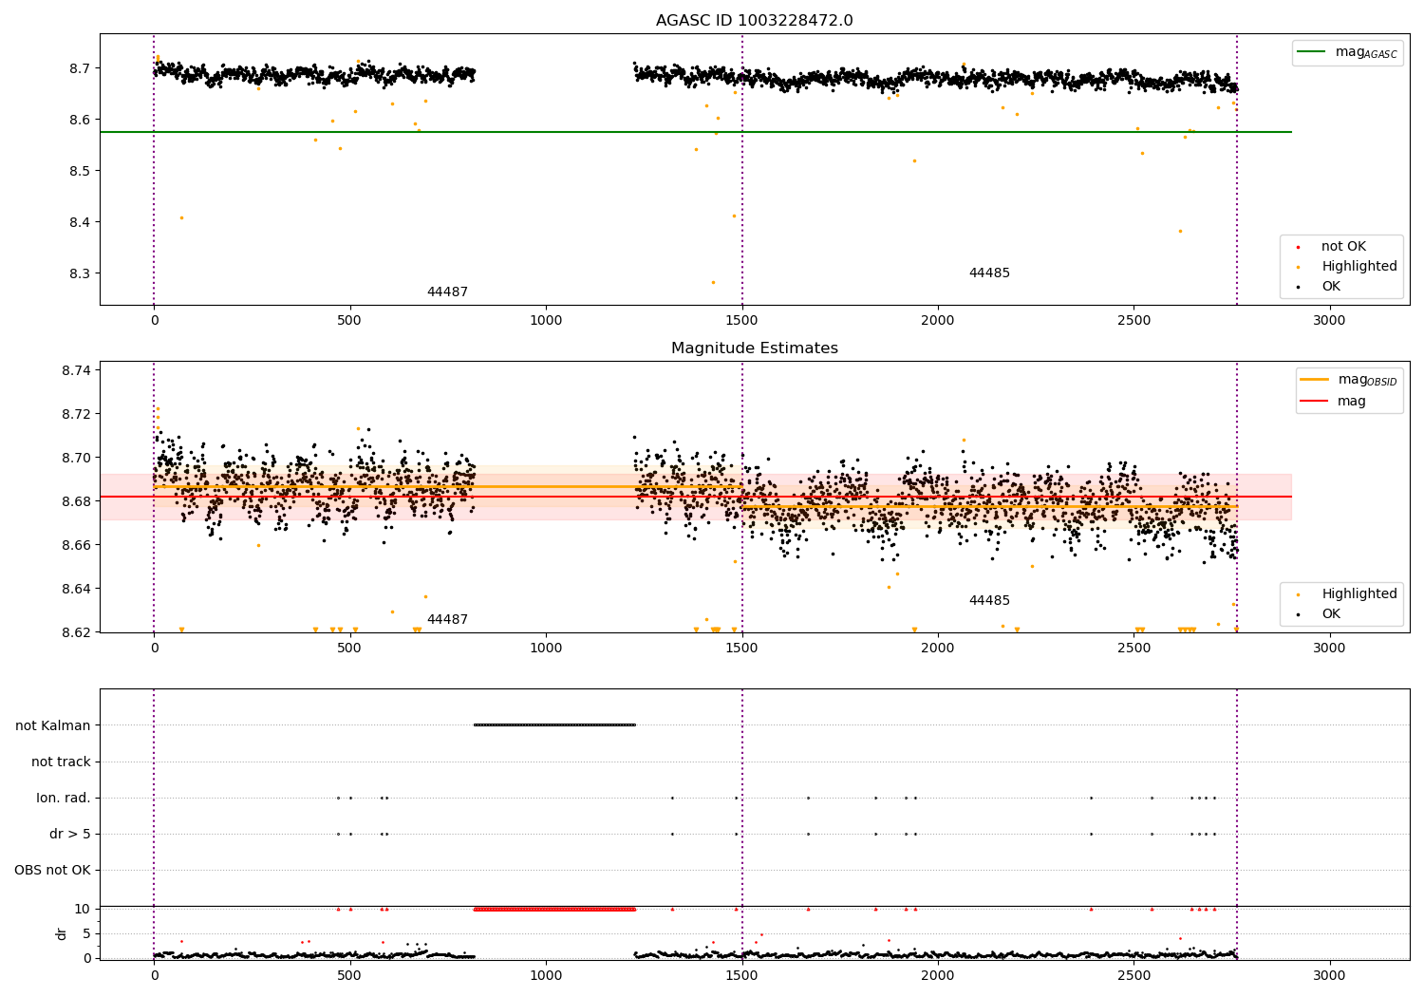The width and height of the screenshot is (1424, 997).
Task: Click the figure title AGASC ID 1003228472.0
Action: (x=754, y=21)
